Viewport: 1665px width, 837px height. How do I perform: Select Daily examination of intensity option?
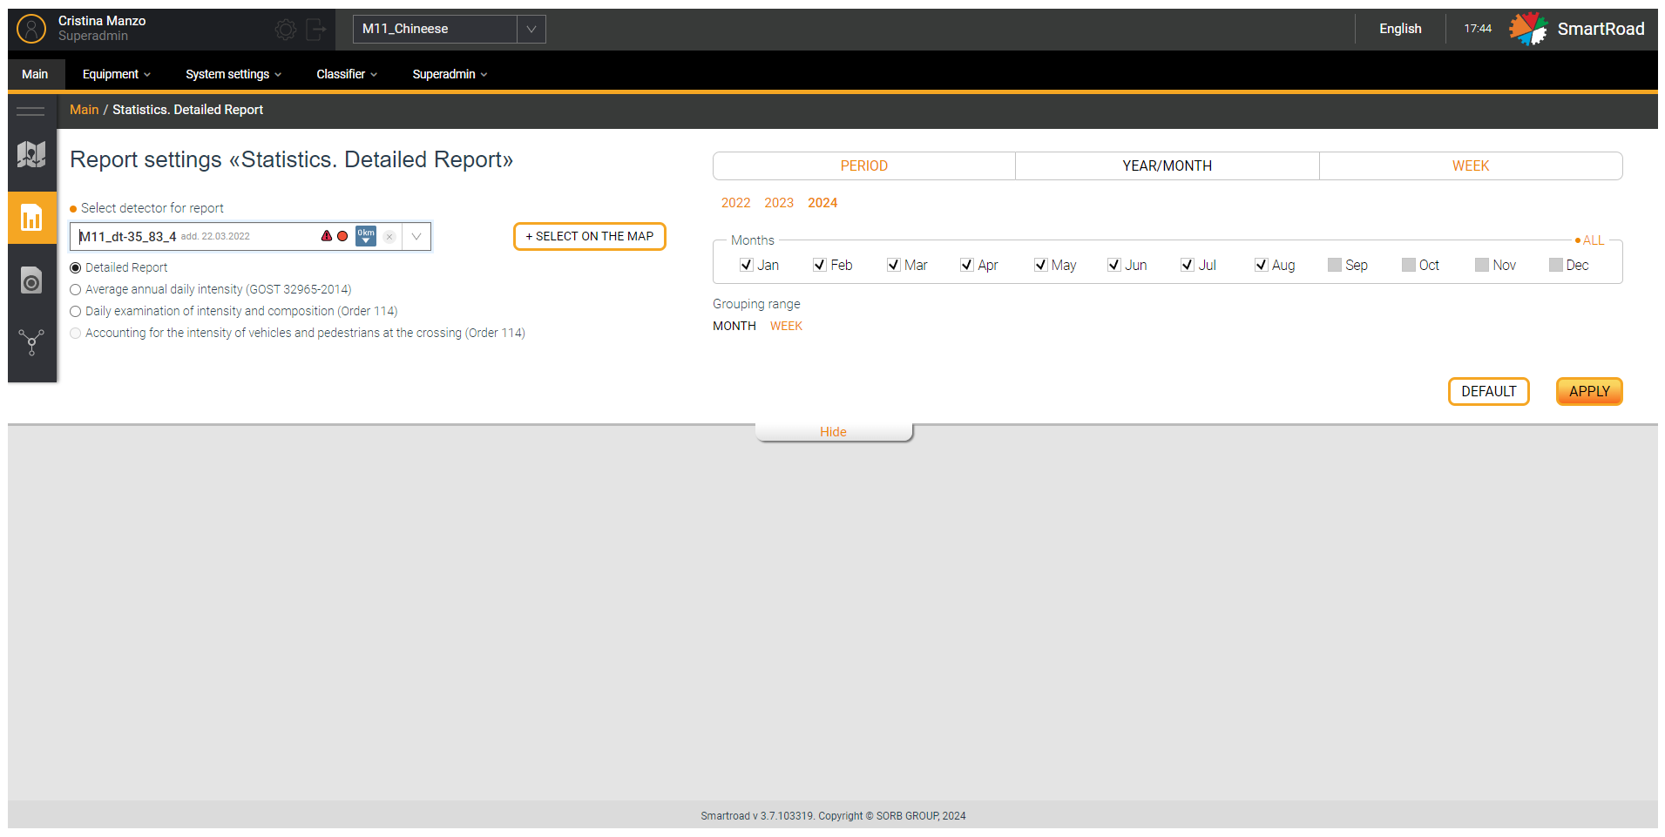coord(76,311)
